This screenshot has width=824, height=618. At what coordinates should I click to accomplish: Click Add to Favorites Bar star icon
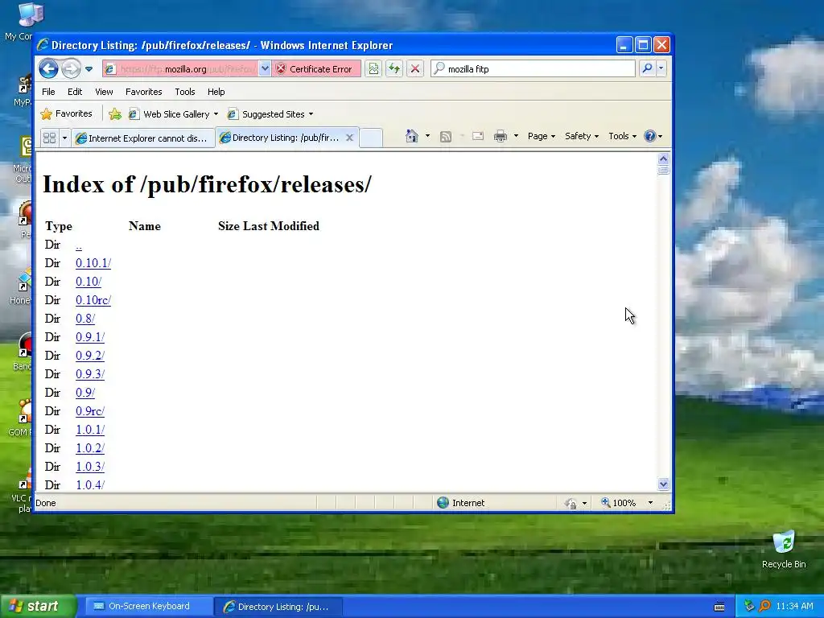(x=115, y=114)
